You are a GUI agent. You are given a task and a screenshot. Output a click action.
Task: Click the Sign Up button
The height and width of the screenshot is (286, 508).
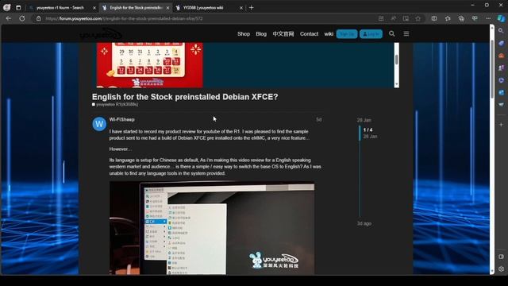347,33
